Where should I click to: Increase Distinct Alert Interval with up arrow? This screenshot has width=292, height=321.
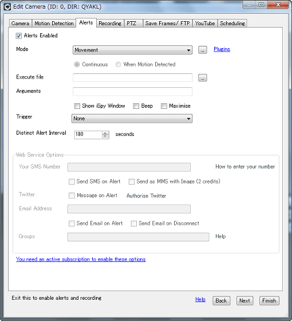[105, 132]
